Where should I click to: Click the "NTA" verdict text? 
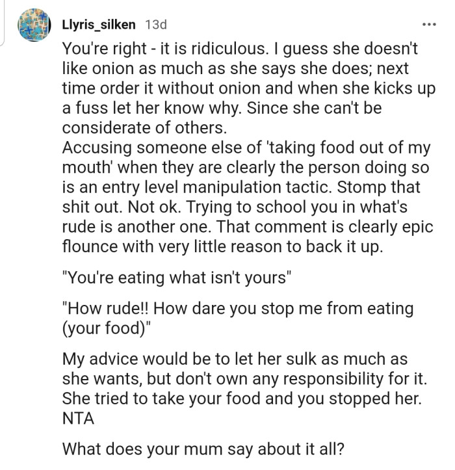point(78,417)
